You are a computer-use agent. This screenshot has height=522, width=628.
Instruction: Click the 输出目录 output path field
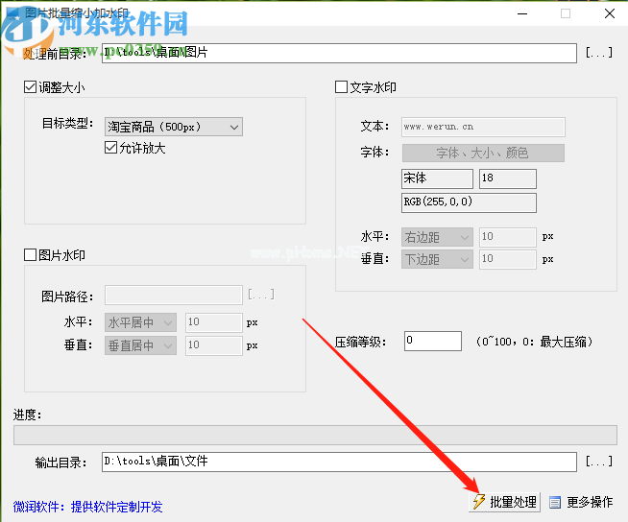(x=338, y=462)
